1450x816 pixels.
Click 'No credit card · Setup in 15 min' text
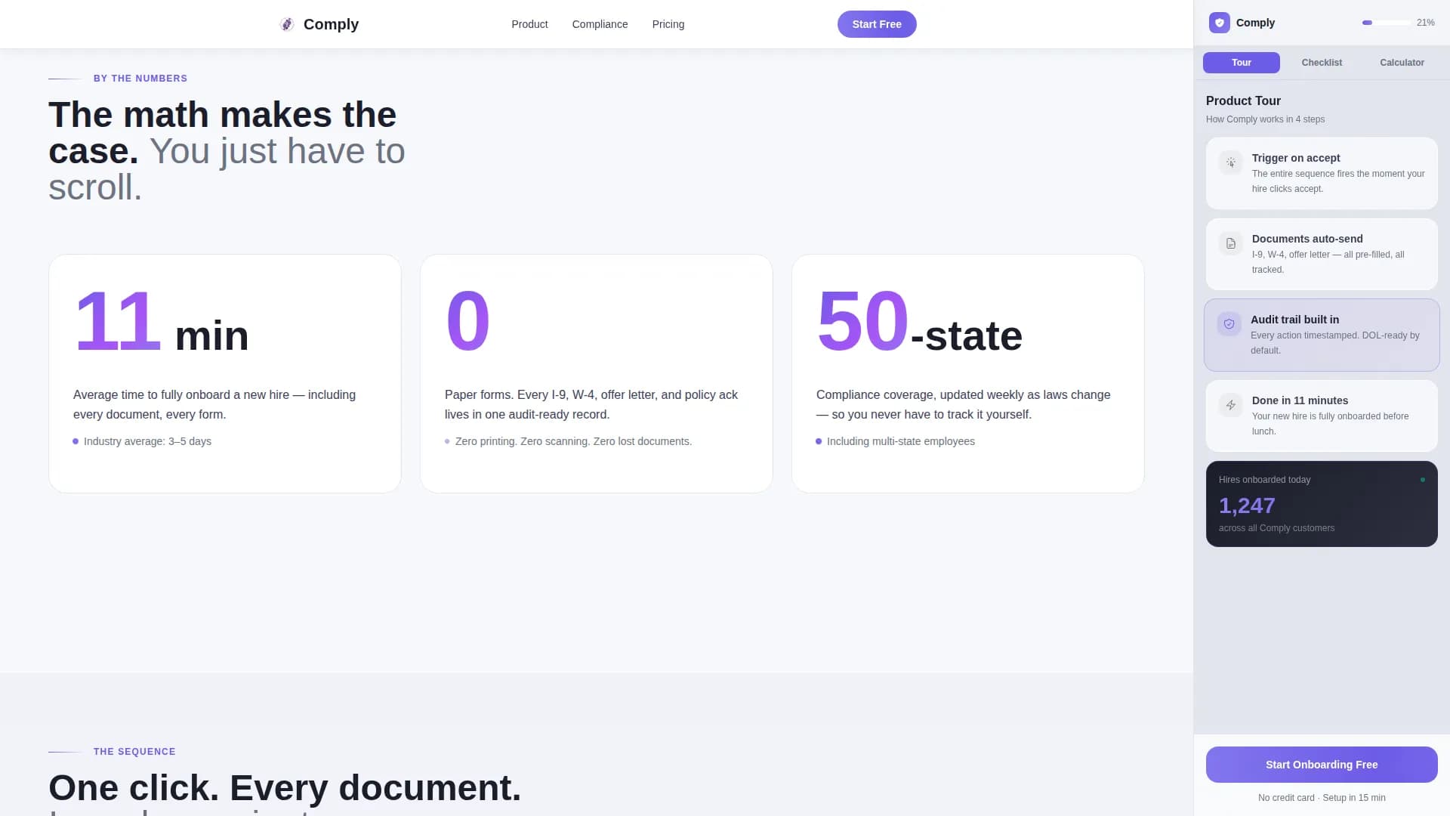(1322, 798)
